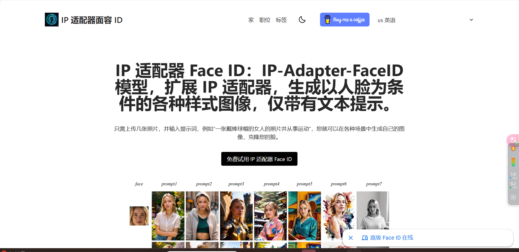Dismiss the 高级 Face ID 在线 notification
The width and height of the screenshot is (519, 252).
click(x=351, y=238)
